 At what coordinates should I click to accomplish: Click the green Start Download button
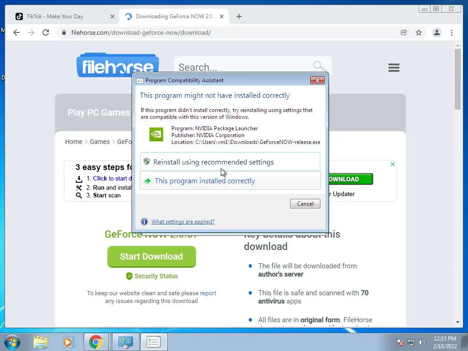[152, 256]
